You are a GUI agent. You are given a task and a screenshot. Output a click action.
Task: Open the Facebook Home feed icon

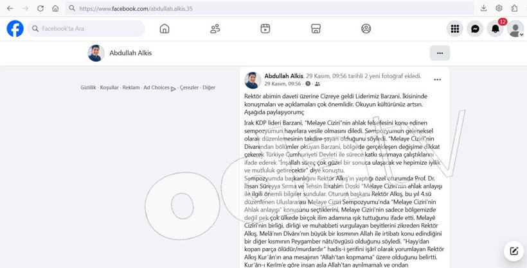(x=165, y=29)
